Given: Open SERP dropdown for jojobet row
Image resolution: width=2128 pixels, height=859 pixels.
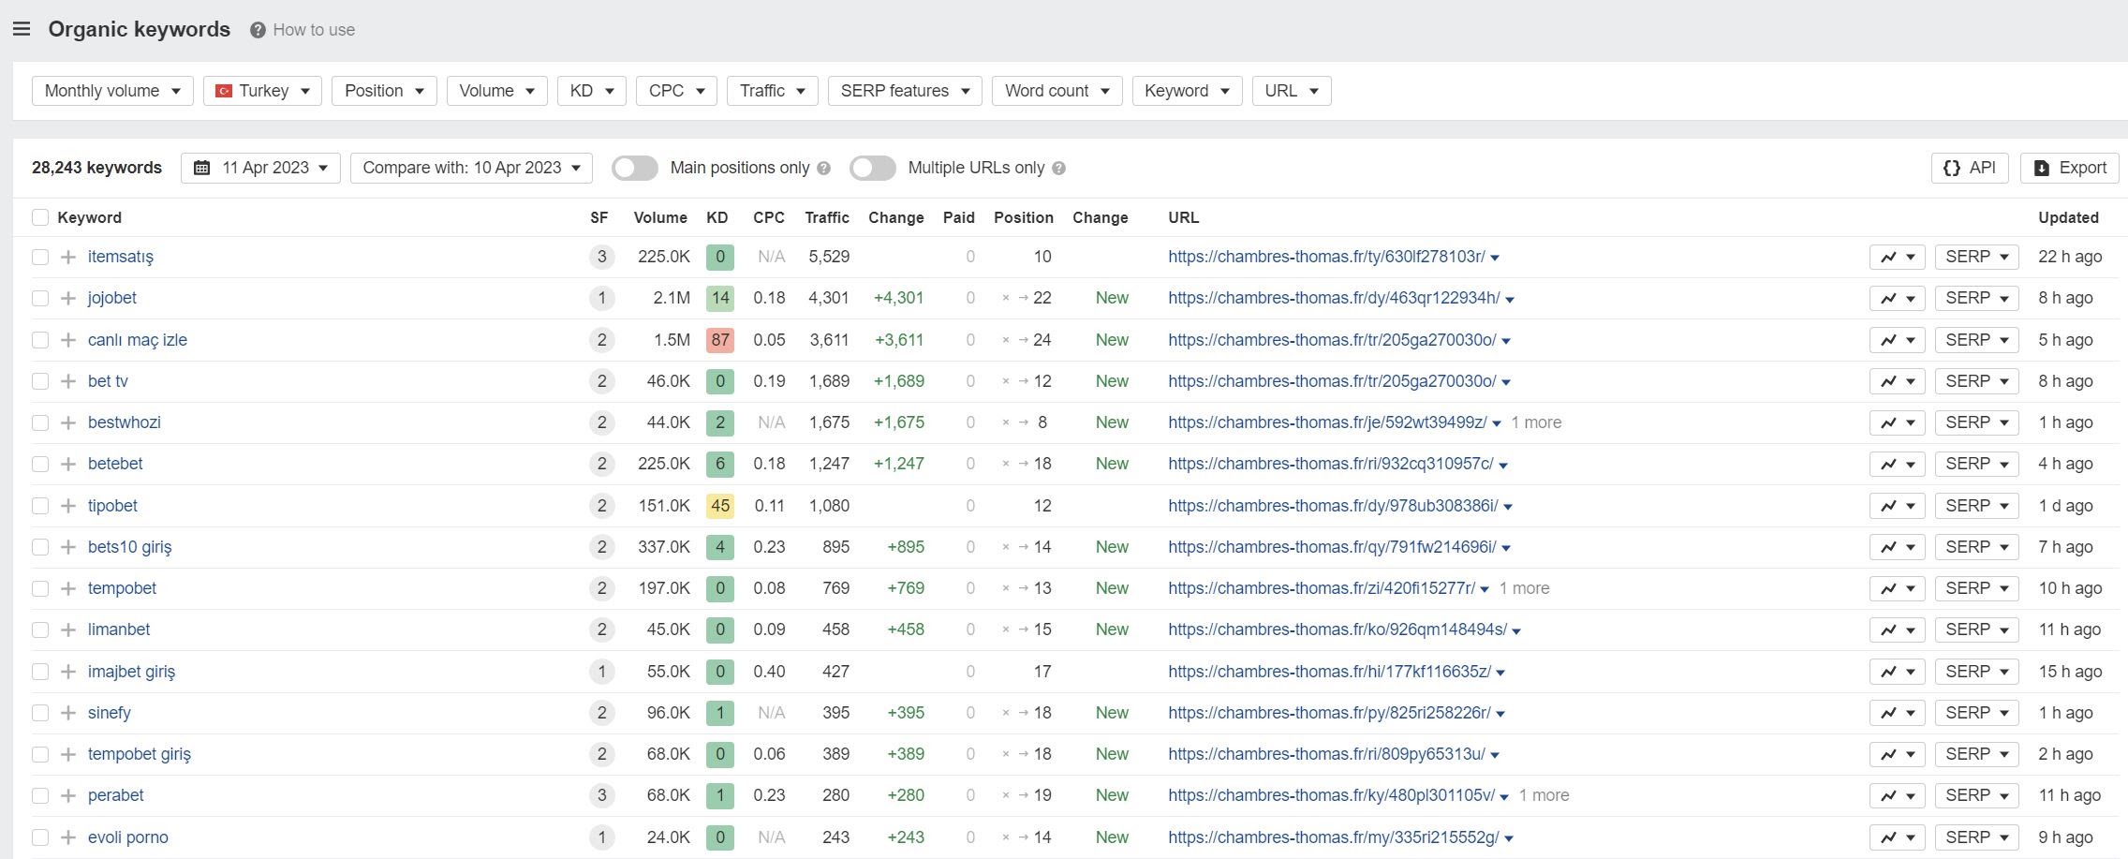Looking at the screenshot, I should (x=1976, y=298).
